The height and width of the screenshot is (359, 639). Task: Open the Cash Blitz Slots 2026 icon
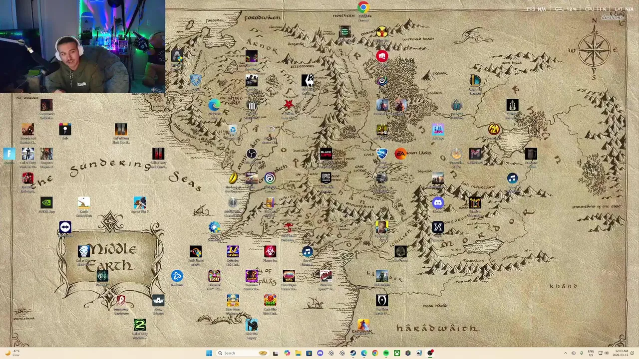pos(270,301)
